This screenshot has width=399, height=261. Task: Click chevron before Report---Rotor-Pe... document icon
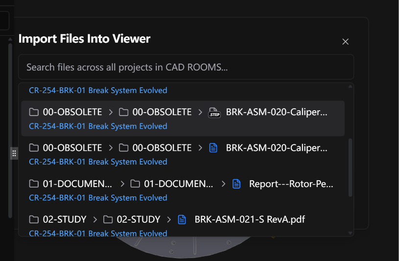[223, 184]
